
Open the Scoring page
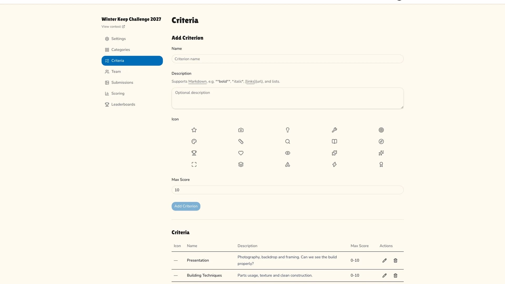132,93
